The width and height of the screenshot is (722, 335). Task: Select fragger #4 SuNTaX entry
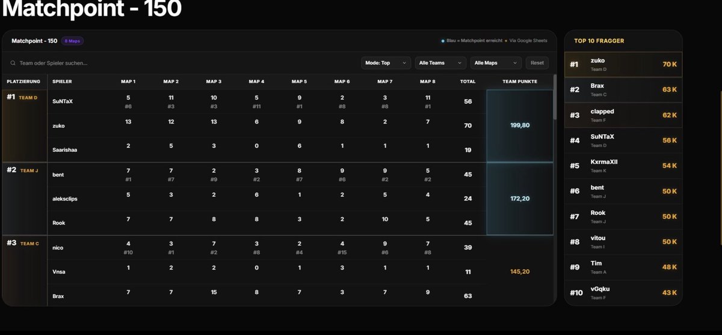(623, 140)
